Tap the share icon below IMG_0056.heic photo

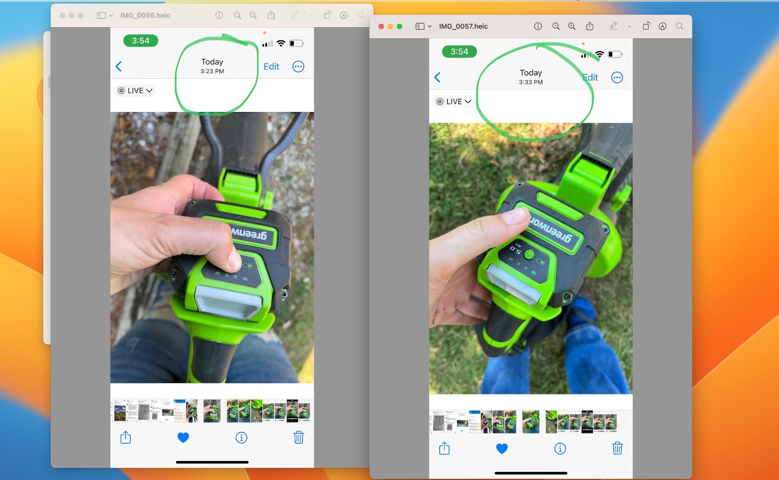point(126,437)
